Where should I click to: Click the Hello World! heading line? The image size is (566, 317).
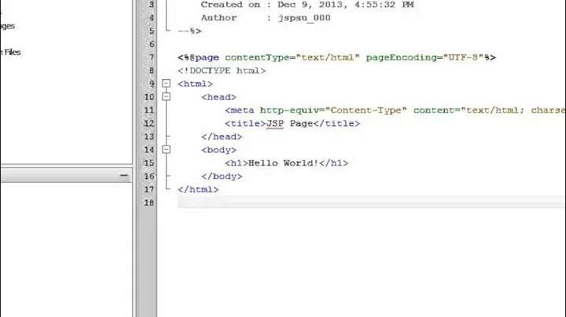[x=286, y=163]
